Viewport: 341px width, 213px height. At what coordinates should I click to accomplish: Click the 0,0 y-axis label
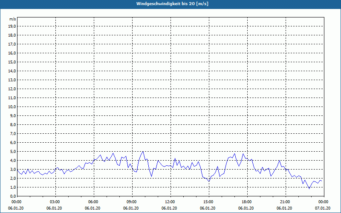13,196
